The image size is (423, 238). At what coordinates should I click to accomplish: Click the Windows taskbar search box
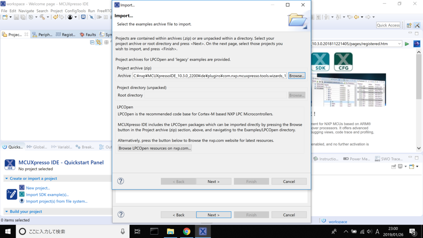point(73,231)
